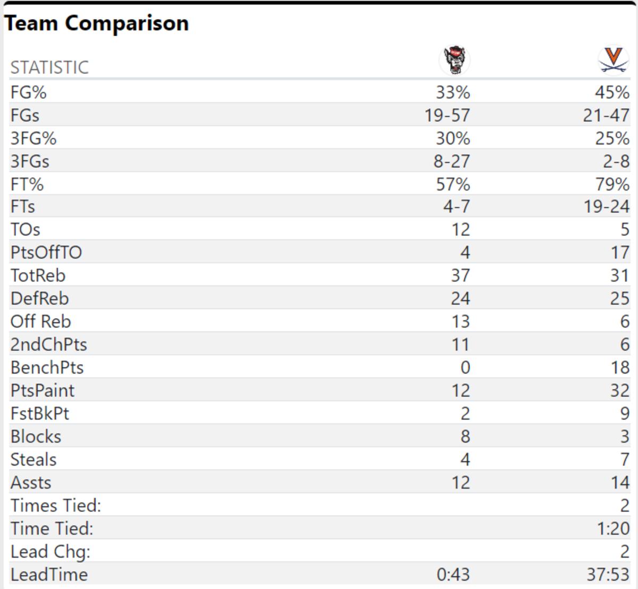The image size is (638, 589).
Task: Click the 2ndChPts statistic label
Action: click(48, 344)
